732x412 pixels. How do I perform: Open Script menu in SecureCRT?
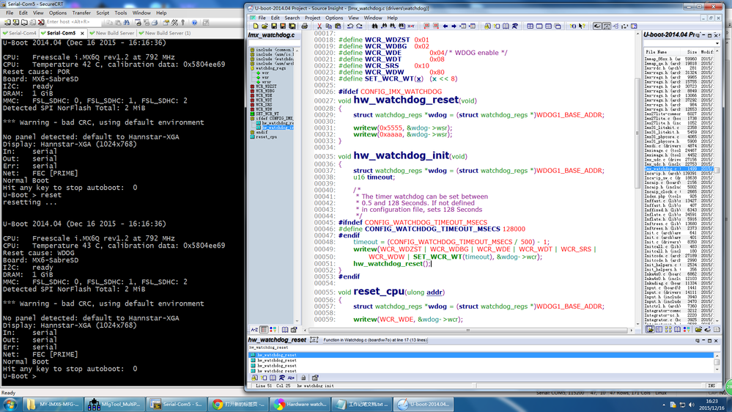point(103,13)
